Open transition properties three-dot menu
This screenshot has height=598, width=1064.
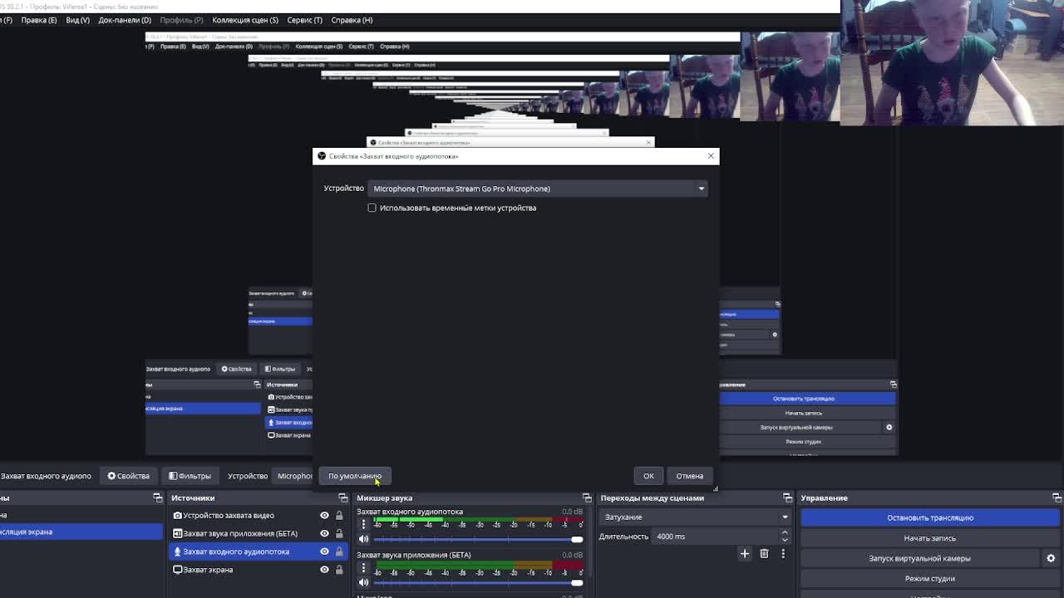(x=783, y=554)
